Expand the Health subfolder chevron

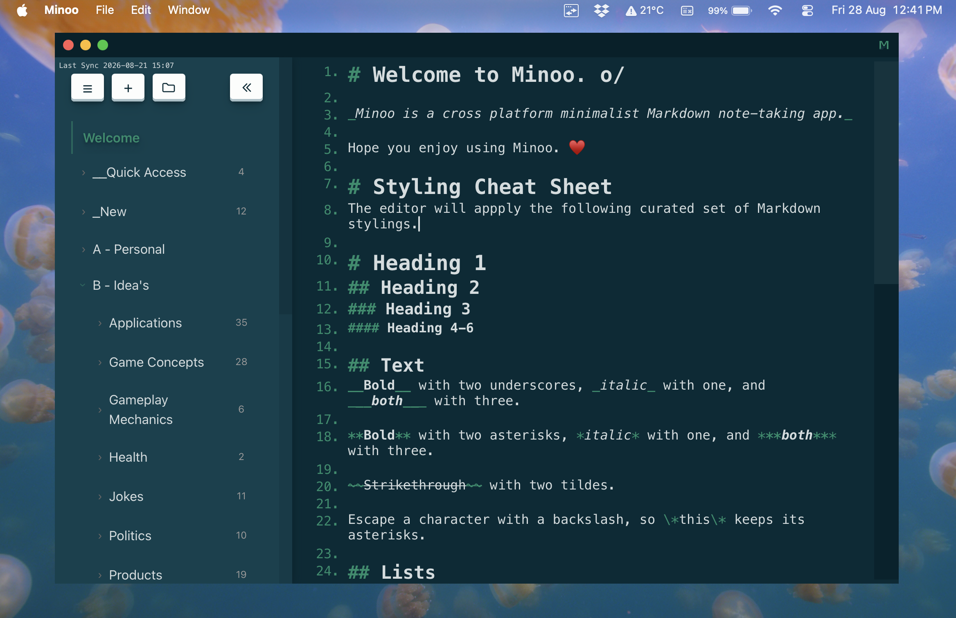100,458
